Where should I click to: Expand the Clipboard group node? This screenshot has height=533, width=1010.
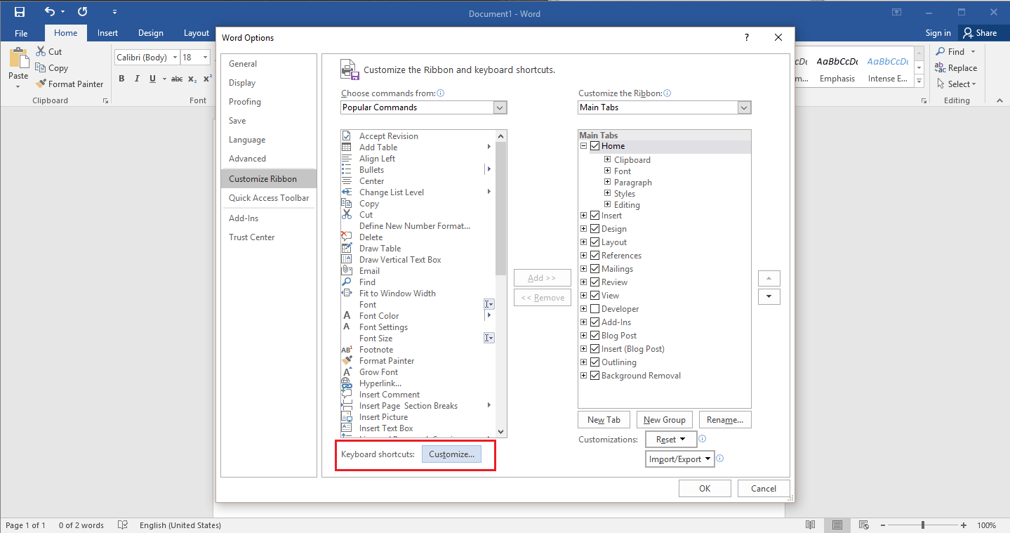coord(608,160)
